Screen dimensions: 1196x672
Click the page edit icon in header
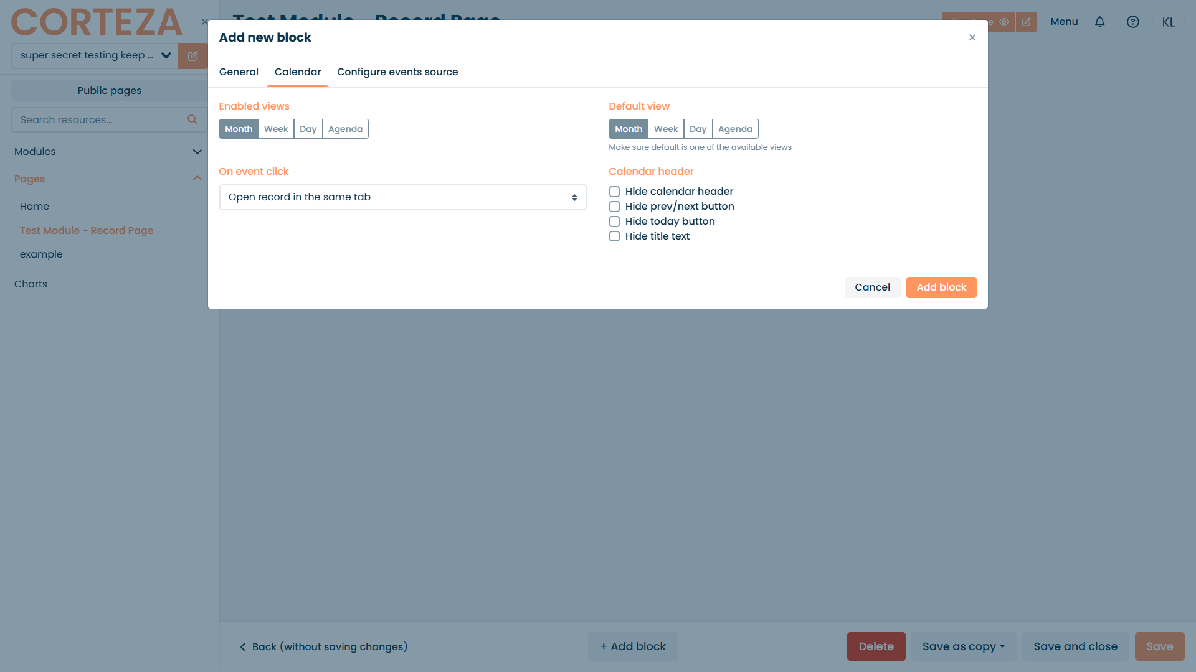pyautogui.click(x=1027, y=22)
